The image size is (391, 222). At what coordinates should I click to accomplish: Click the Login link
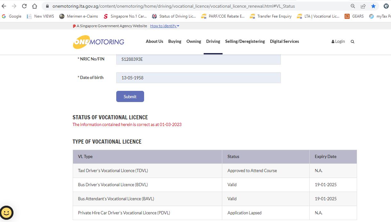338,41
